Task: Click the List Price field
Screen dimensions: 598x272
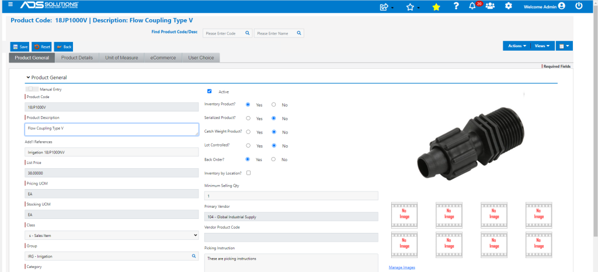Action: [112, 173]
